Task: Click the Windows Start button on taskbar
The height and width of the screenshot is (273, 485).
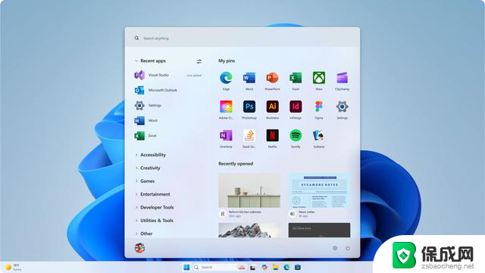Action: pyautogui.click(x=186, y=267)
